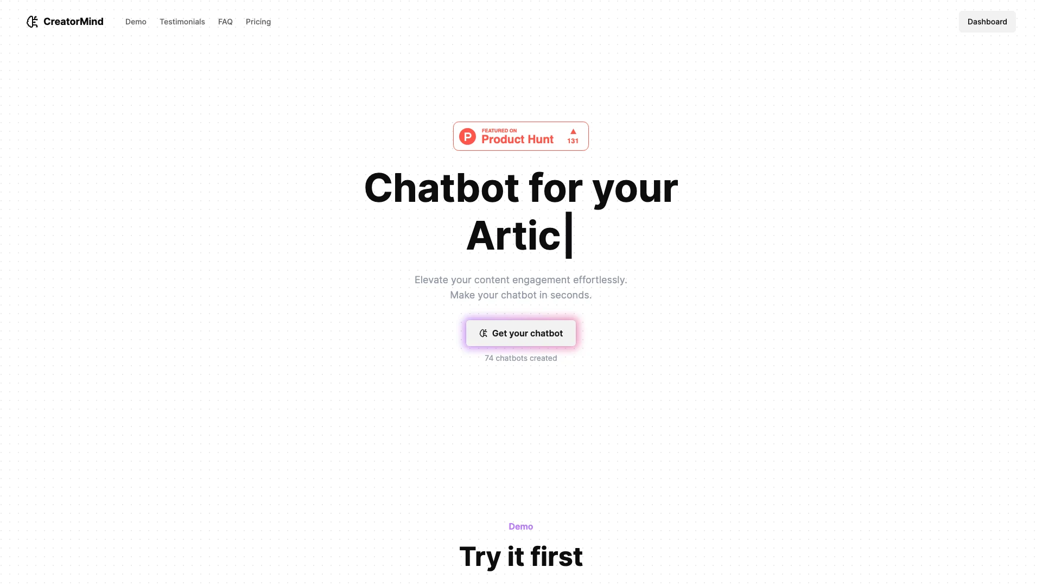Select the Testimonials menu item
The width and height of the screenshot is (1042, 586).
tap(182, 21)
